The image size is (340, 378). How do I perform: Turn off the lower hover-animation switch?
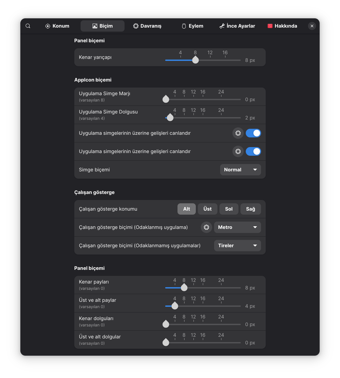click(253, 151)
